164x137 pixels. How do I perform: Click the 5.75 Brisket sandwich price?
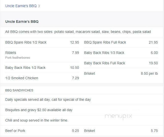(x=154, y=131)
